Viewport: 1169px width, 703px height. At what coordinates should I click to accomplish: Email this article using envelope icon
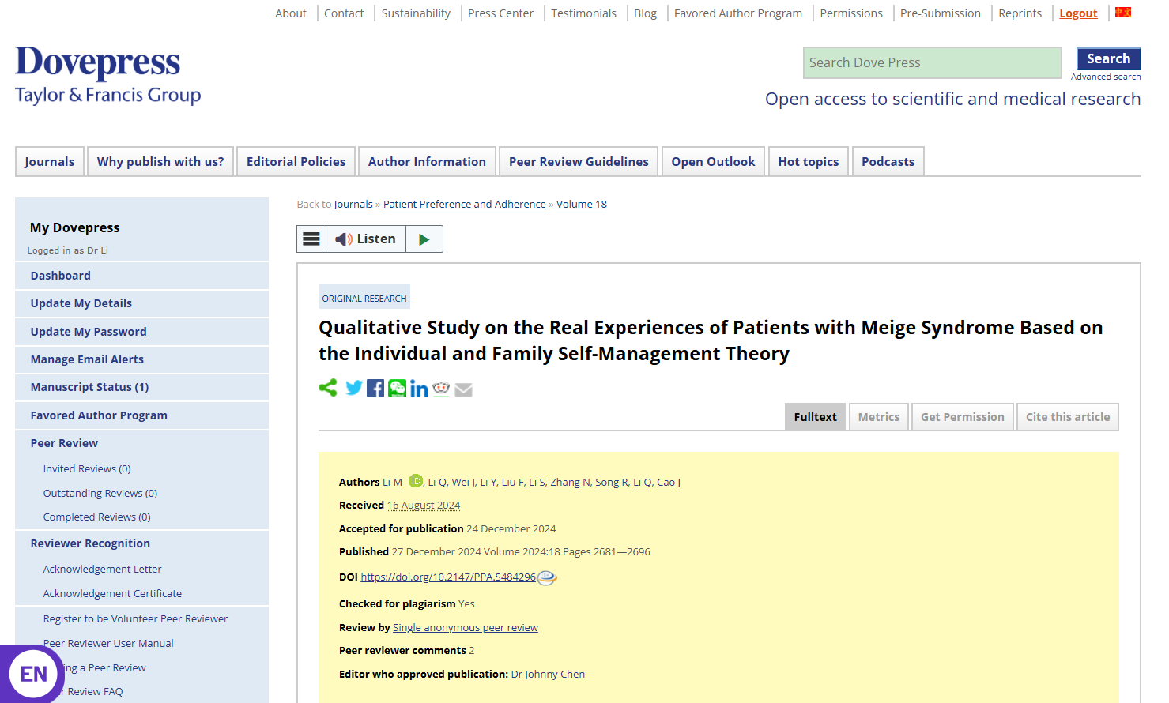coord(464,390)
